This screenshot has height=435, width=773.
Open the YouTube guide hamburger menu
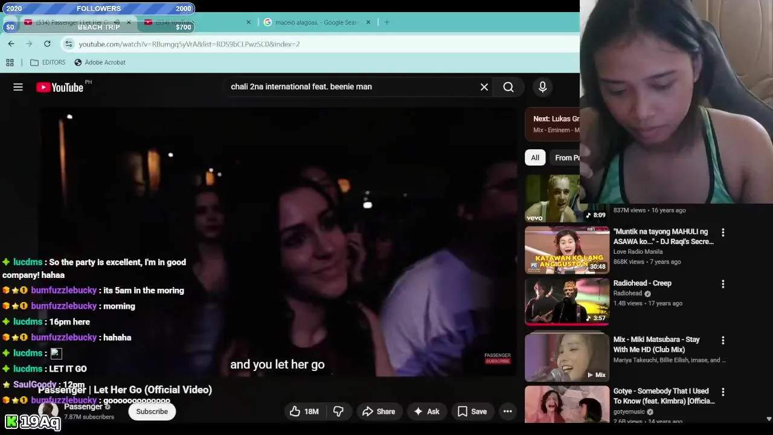point(18,87)
